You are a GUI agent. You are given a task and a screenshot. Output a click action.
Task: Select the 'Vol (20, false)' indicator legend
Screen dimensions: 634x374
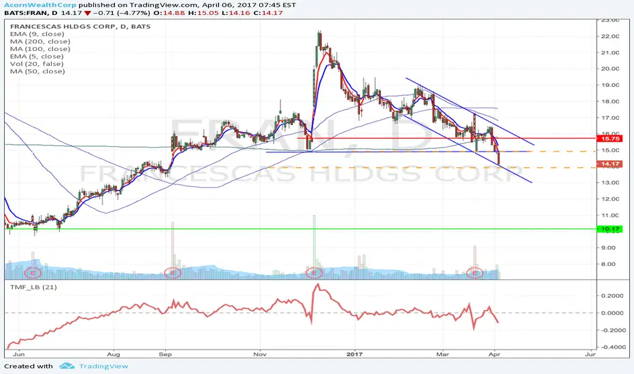(37, 64)
